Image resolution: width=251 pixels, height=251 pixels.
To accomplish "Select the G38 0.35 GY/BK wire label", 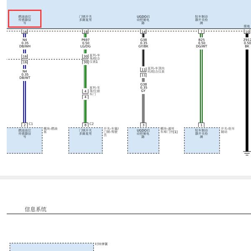I will (143, 43).
